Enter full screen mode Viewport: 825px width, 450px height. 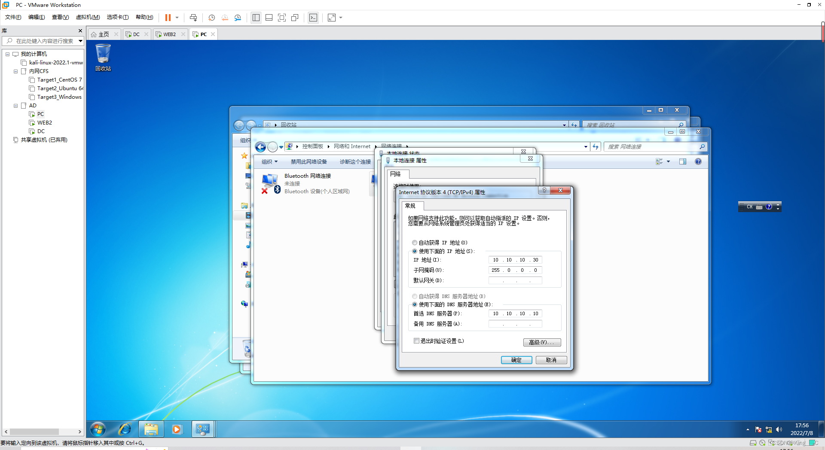click(282, 18)
